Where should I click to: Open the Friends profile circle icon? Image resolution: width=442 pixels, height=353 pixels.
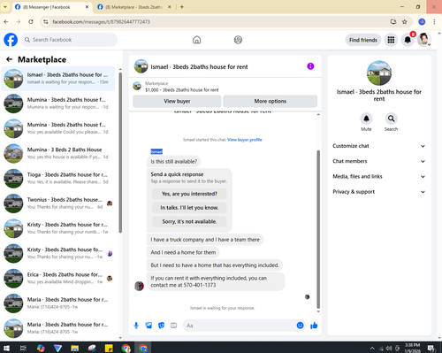tap(238, 40)
